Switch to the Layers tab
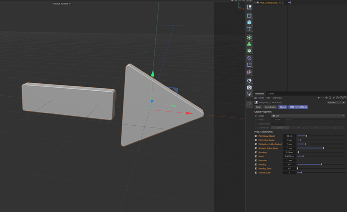This screenshot has width=347, height=212. [x=271, y=94]
